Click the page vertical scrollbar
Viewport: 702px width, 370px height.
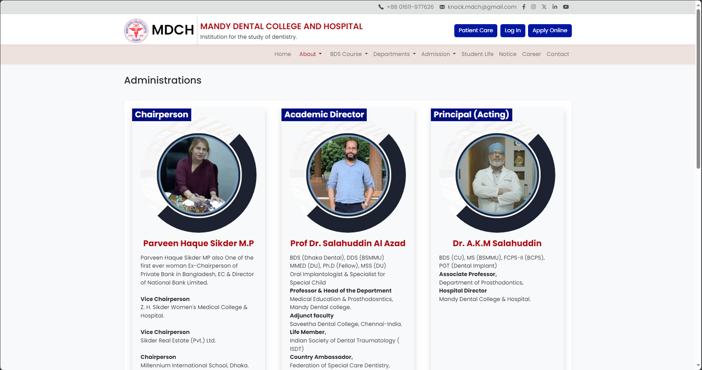click(698, 88)
